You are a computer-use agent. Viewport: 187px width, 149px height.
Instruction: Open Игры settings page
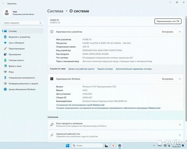pyautogui.click(x=23, y=72)
